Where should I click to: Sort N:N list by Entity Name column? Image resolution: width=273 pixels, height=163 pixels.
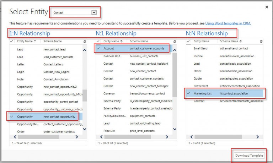click(201, 41)
